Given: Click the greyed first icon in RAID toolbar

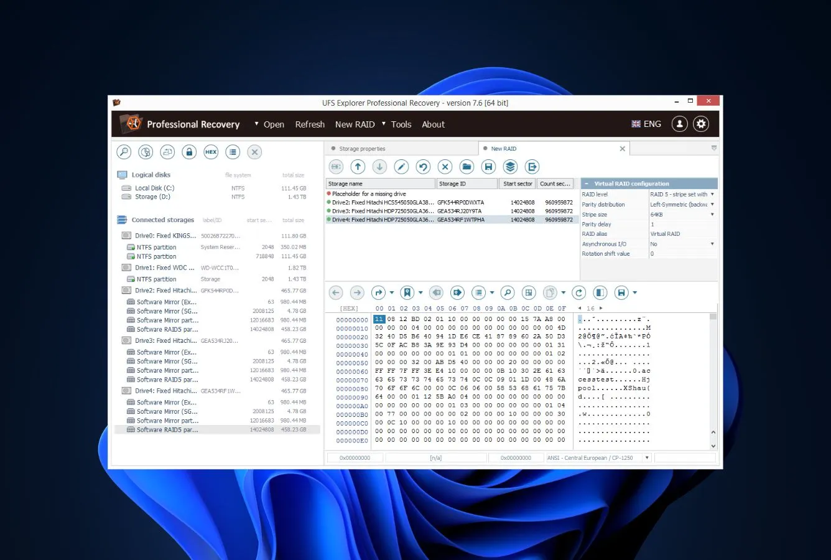Looking at the screenshot, I should click(x=336, y=167).
